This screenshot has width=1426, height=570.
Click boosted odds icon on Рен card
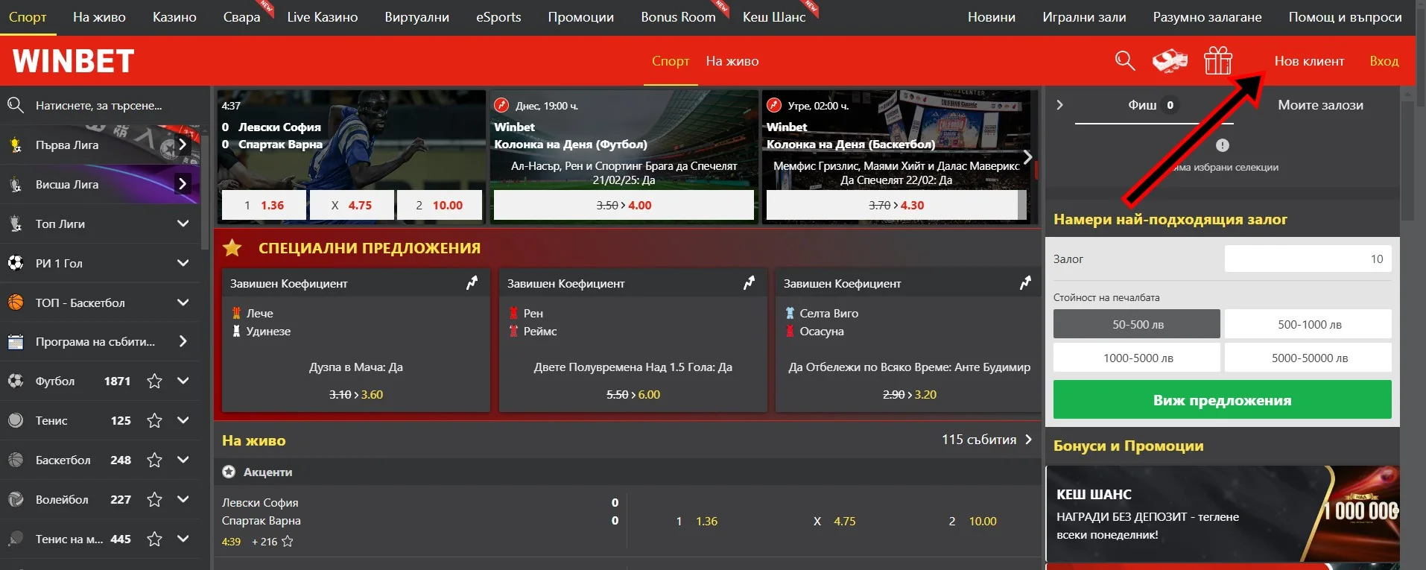pos(749,283)
